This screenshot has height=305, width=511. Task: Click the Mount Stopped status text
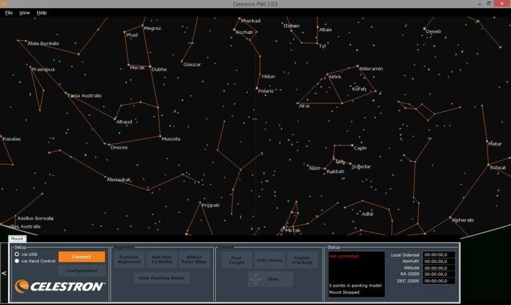coord(344,292)
